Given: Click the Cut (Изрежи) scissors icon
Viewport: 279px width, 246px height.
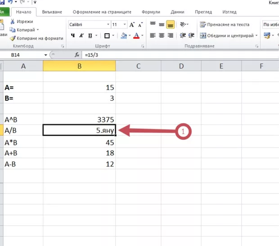Looking at the screenshot, I should click(x=13, y=22).
